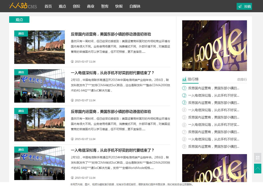This screenshot has width=263, height=187.
Task: Open the 快报 nav section
Action: tap(119, 6)
